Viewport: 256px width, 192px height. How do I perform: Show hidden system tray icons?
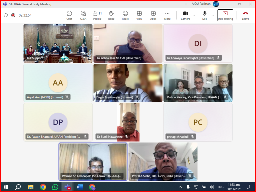coord(180,187)
